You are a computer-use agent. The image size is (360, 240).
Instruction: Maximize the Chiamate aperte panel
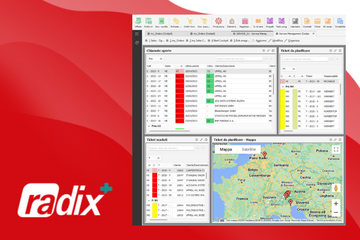[273, 51]
